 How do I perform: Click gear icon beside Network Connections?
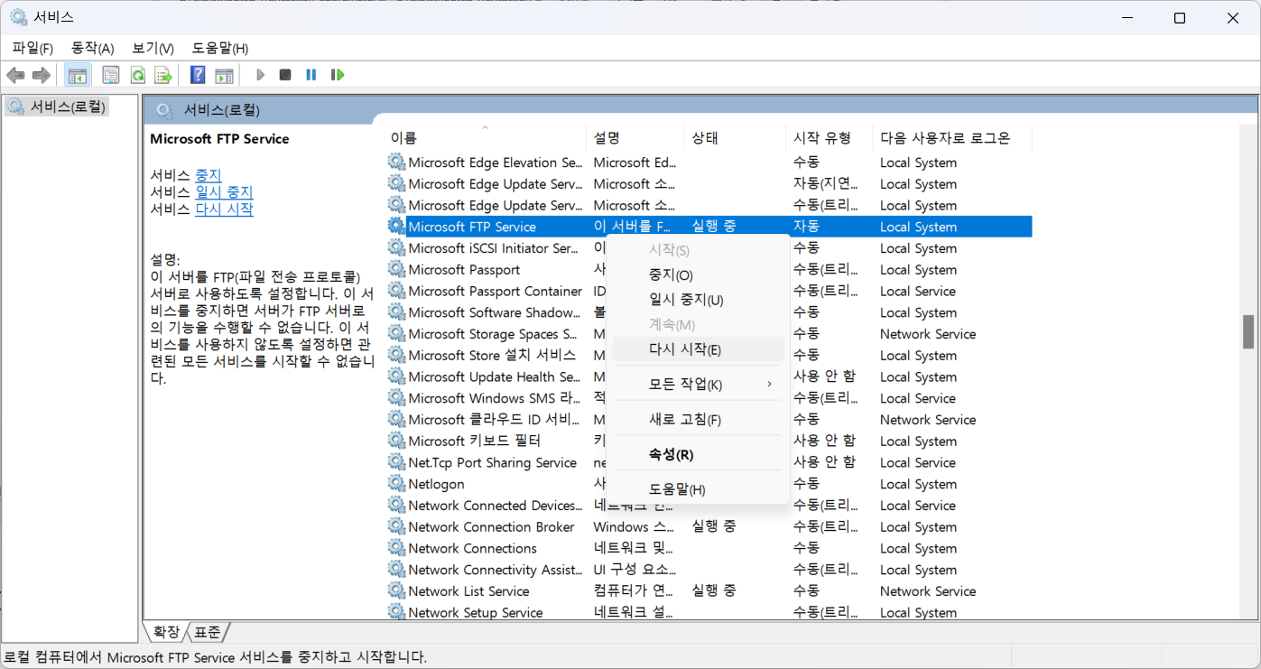(x=396, y=548)
